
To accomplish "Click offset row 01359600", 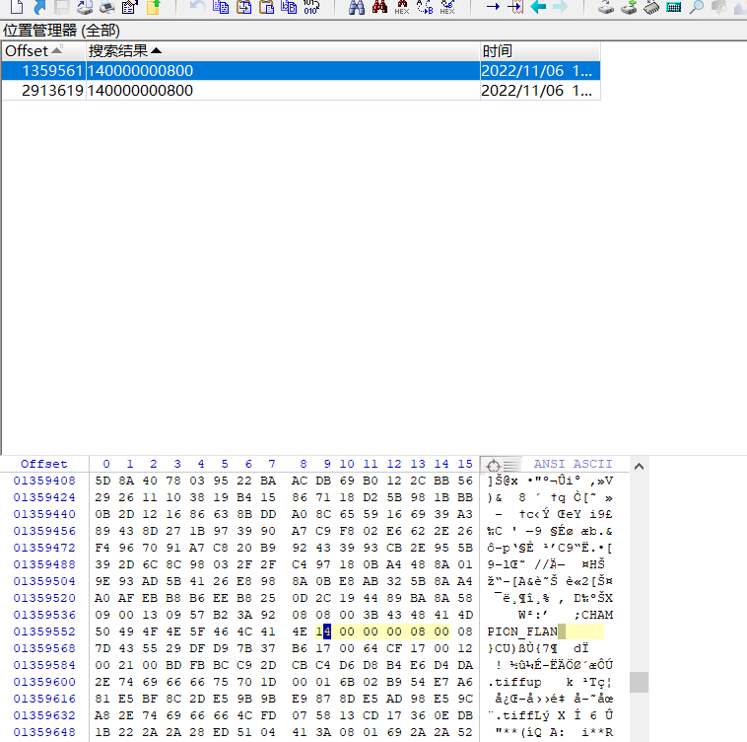I will [44, 682].
